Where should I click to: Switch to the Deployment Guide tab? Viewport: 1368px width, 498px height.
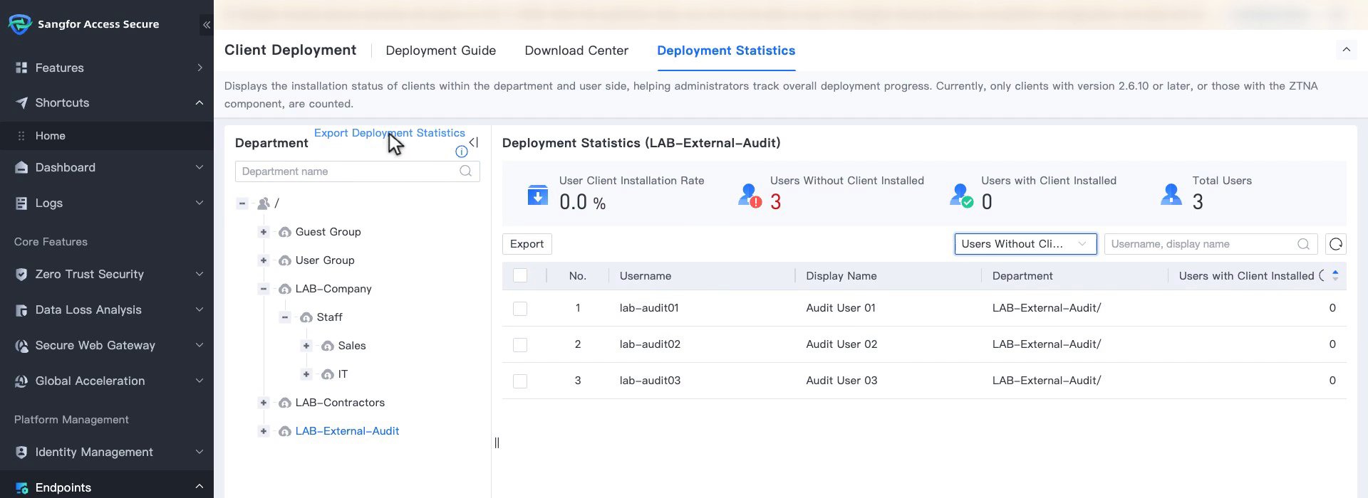pos(440,51)
